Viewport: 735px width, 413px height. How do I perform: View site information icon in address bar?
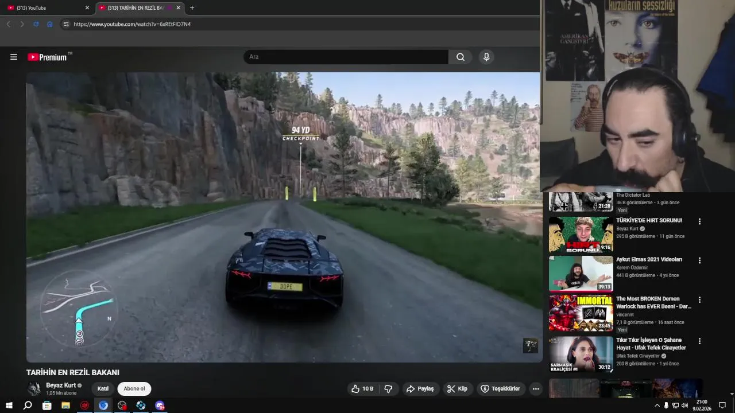pos(66,24)
